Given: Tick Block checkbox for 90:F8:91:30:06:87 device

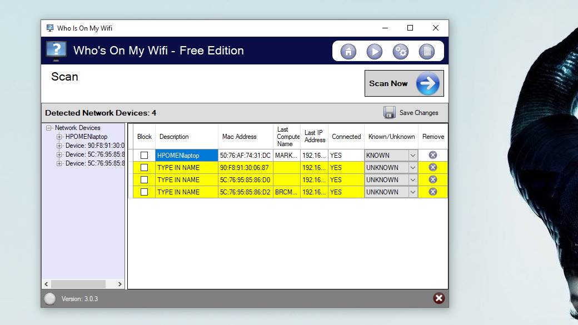Looking at the screenshot, I should pyautogui.click(x=144, y=168).
